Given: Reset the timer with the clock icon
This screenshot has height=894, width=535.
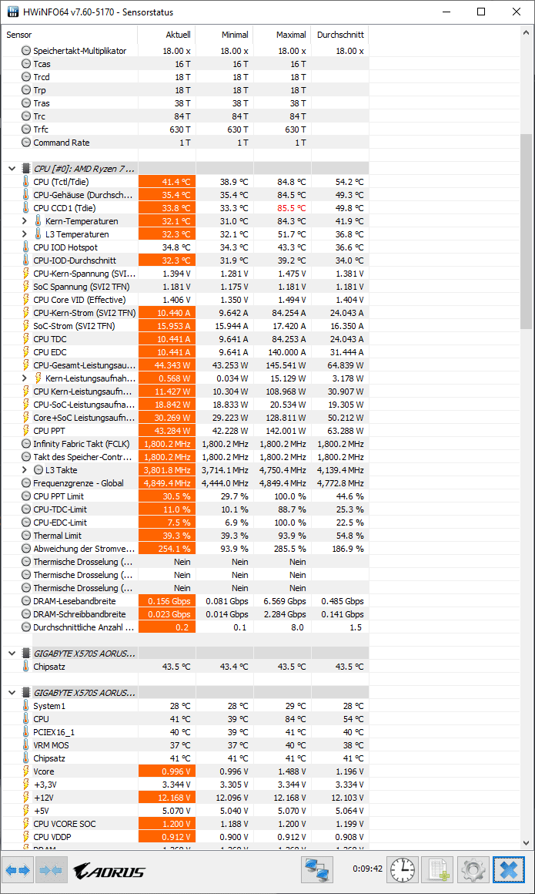Looking at the screenshot, I should (403, 870).
